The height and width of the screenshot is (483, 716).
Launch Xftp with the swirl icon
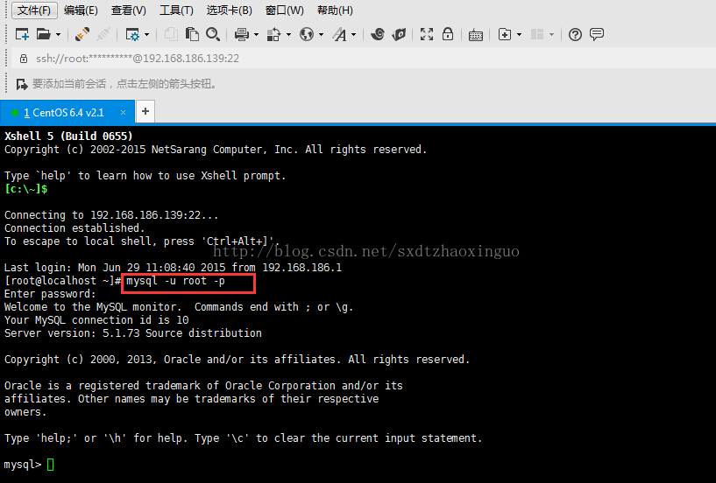click(x=378, y=34)
